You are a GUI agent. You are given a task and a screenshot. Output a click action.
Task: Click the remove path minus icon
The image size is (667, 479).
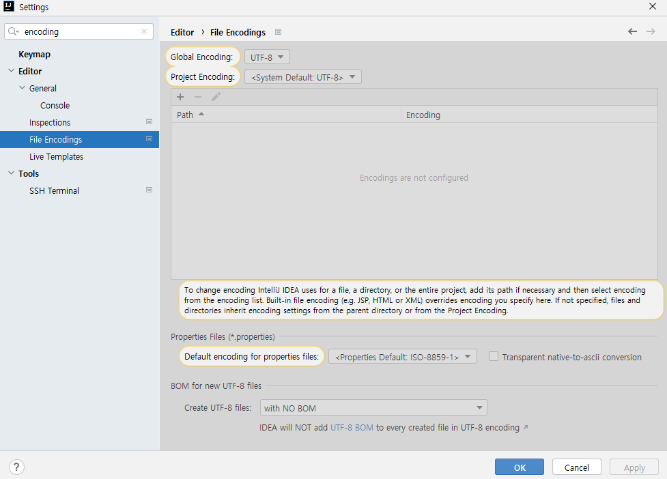[x=198, y=97]
